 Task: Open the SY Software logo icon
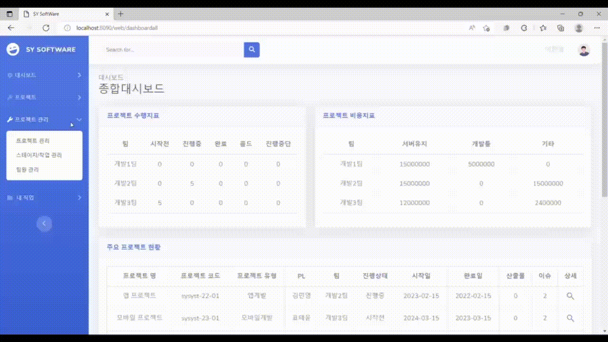click(13, 49)
